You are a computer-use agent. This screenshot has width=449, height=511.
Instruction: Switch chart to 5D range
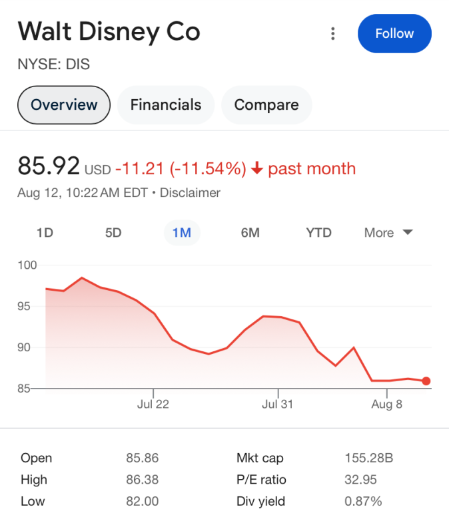(x=113, y=233)
